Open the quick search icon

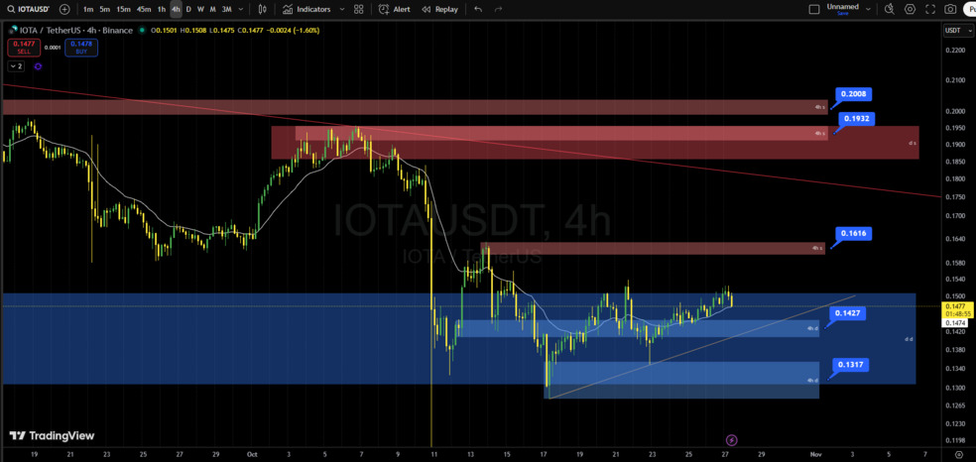point(890,9)
